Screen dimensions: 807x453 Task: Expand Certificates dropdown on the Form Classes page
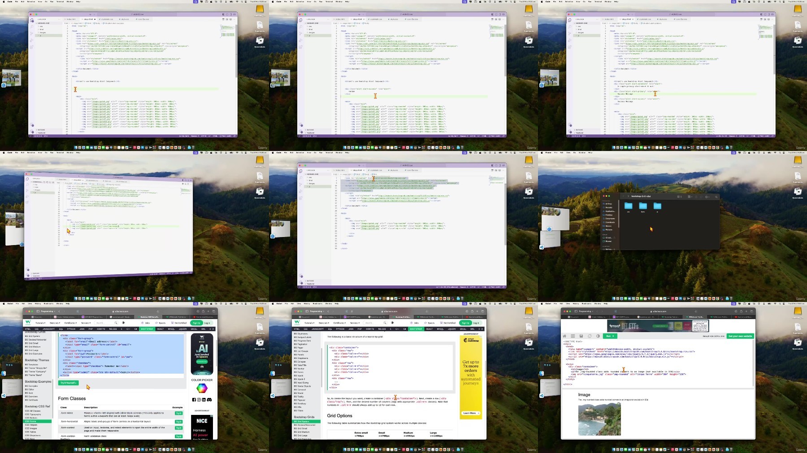(x=70, y=323)
